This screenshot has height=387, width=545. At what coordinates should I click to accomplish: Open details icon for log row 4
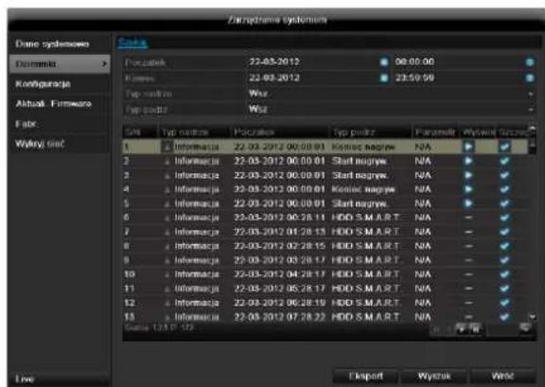pyautogui.click(x=504, y=189)
